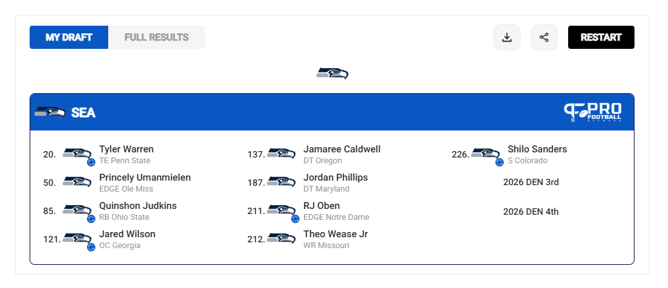Click the share draft icon
This screenshot has width=668, height=288.
pyautogui.click(x=544, y=37)
